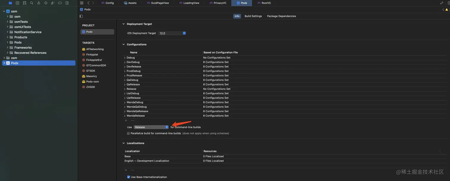Open the Test navigator diamond icon
Image resolution: width=450 pixels, height=181 pixels.
(46, 3)
